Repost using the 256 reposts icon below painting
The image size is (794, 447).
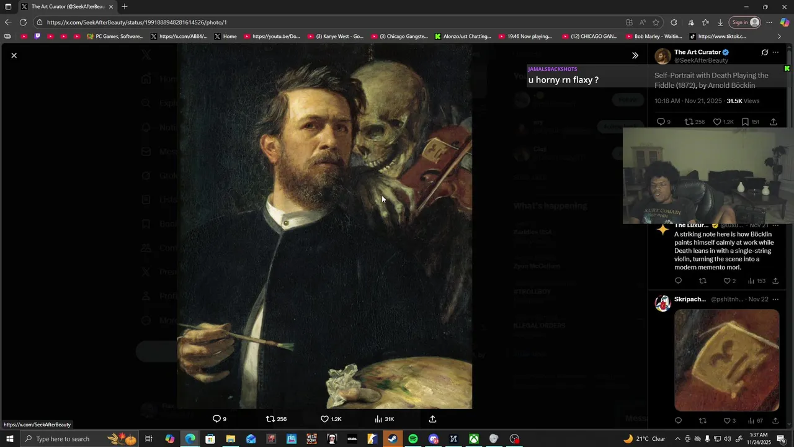pos(276,419)
